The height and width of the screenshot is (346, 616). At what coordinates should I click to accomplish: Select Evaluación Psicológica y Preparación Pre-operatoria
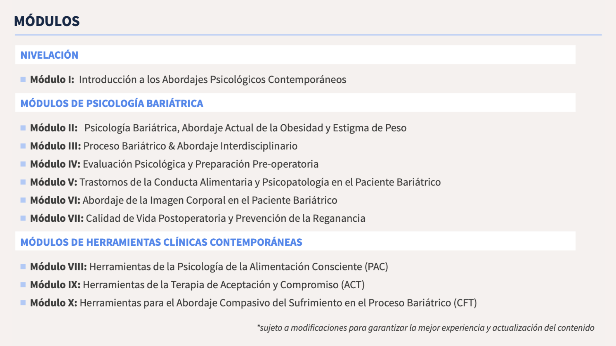point(201,164)
